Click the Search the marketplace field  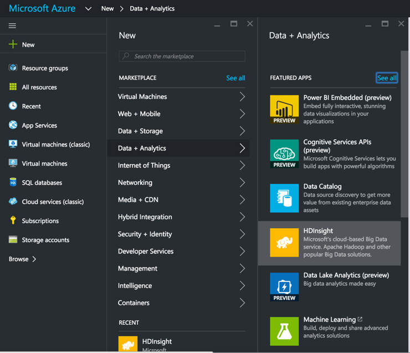coord(182,56)
